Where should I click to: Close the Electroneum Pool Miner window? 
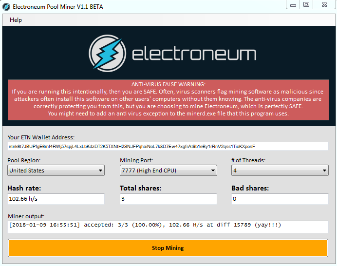(x=324, y=5)
